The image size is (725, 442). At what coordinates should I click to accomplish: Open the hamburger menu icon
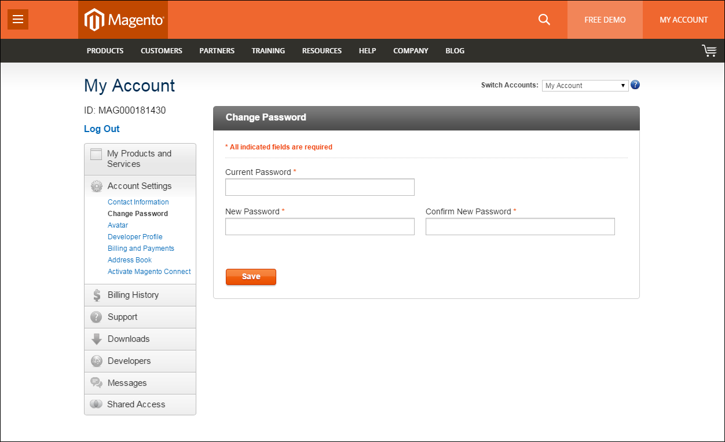click(x=18, y=19)
